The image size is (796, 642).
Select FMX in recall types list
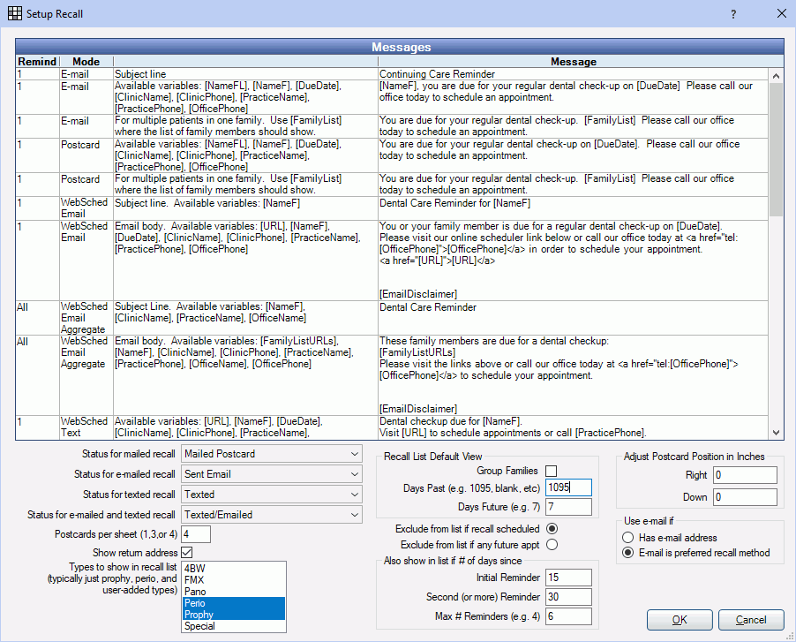click(234, 580)
